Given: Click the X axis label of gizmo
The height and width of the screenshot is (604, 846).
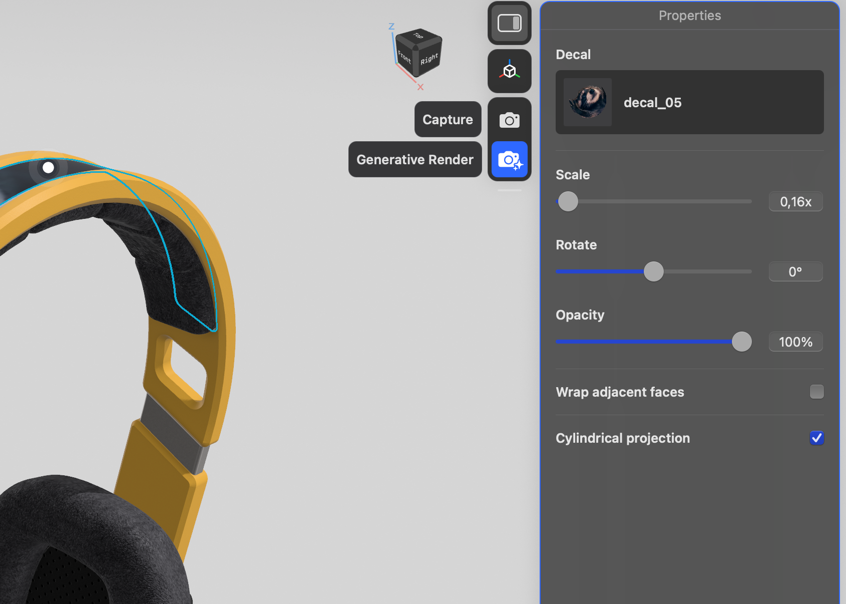Looking at the screenshot, I should pyautogui.click(x=420, y=87).
